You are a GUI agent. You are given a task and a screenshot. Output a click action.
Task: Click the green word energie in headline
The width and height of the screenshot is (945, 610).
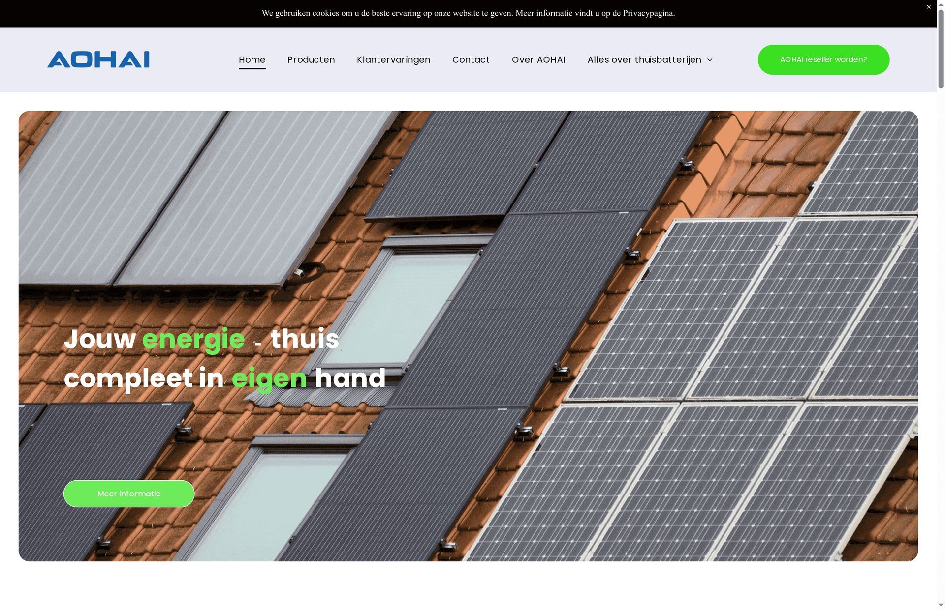click(193, 339)
